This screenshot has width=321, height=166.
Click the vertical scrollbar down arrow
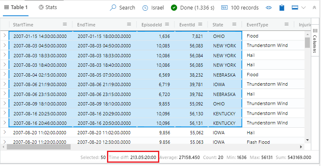[307, 140]
